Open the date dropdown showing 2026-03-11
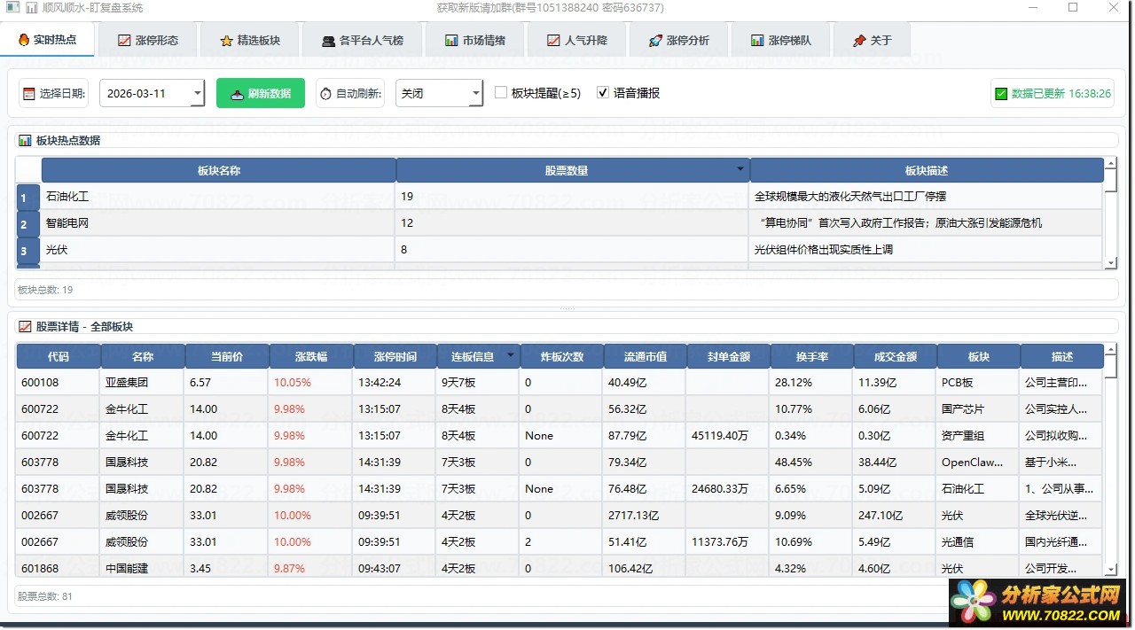Image resolution: width=1135 pixels, height=630 pixels. pyautogui.click(x=197, y=94)
